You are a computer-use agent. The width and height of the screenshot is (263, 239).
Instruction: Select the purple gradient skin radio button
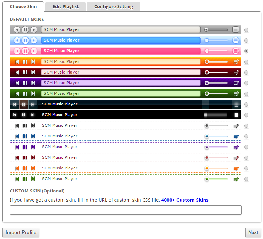pos(246,83)
